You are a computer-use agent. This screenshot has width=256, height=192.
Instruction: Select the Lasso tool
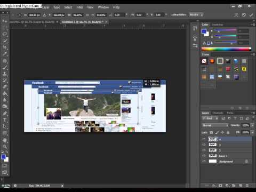pos(5,34)
